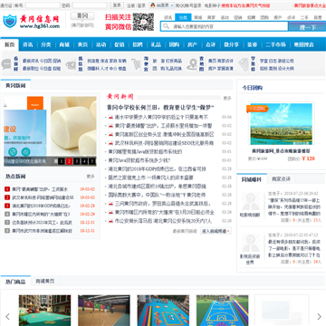Viewport: 326px width, 326px height.
Task: Open first playground product thumbnail
Action: tap(44, 311)
